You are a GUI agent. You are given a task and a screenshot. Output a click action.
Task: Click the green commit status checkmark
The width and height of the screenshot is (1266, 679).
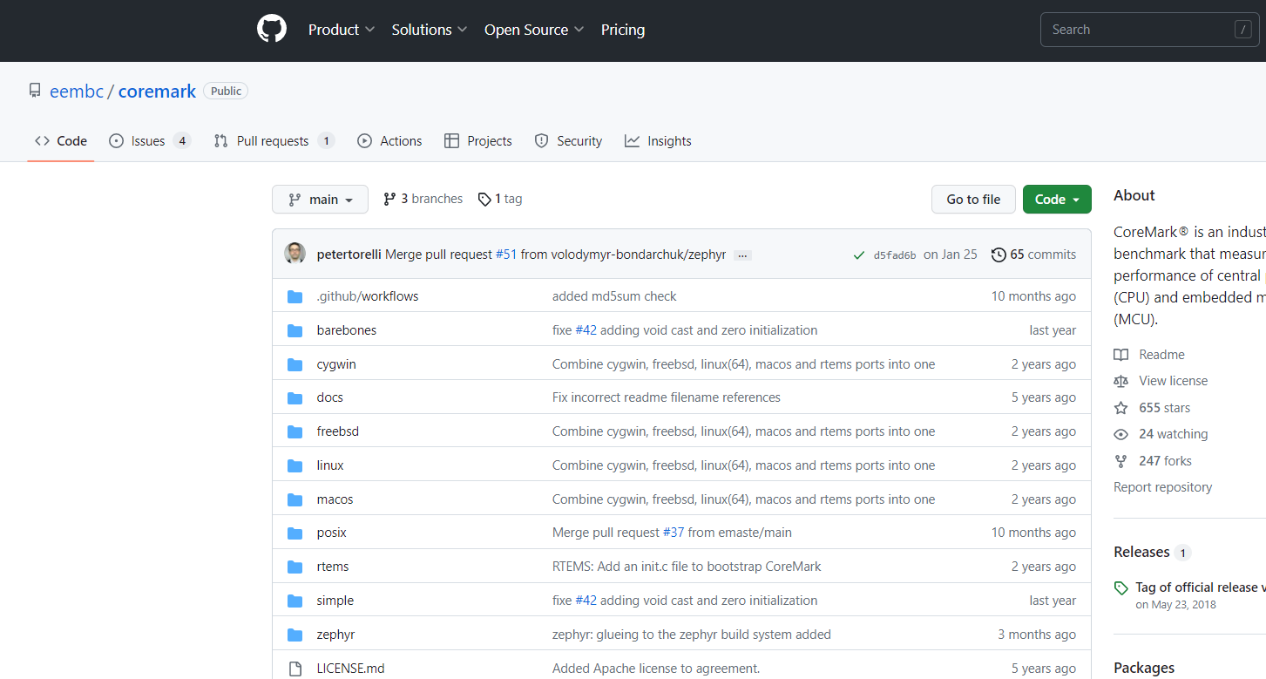pyautogui.click(x=859, y=255)
